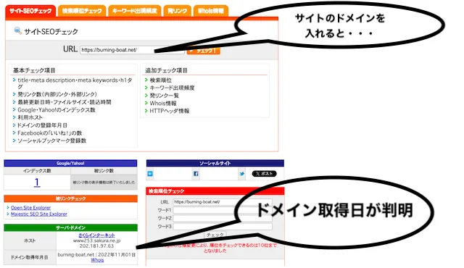This screenshot has height=268, width=464.
Task: Click the ソーシャルブックマーク登録数 list item
Action: (x=51, y=141)
